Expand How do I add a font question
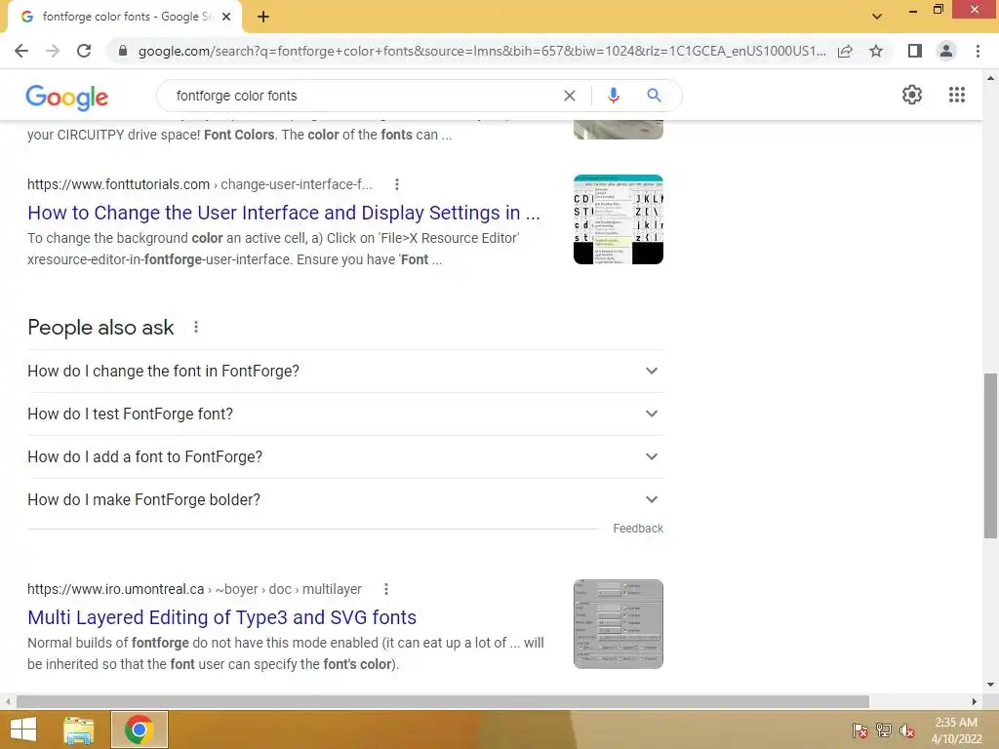The height and width of the screenshot is (749, 999). click(344, 456)
